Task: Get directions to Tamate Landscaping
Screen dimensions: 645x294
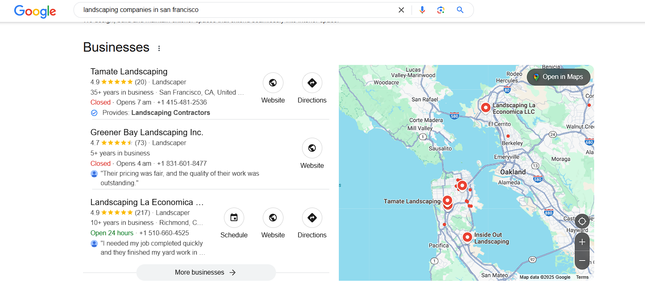Action: click(x=312, y=83)
